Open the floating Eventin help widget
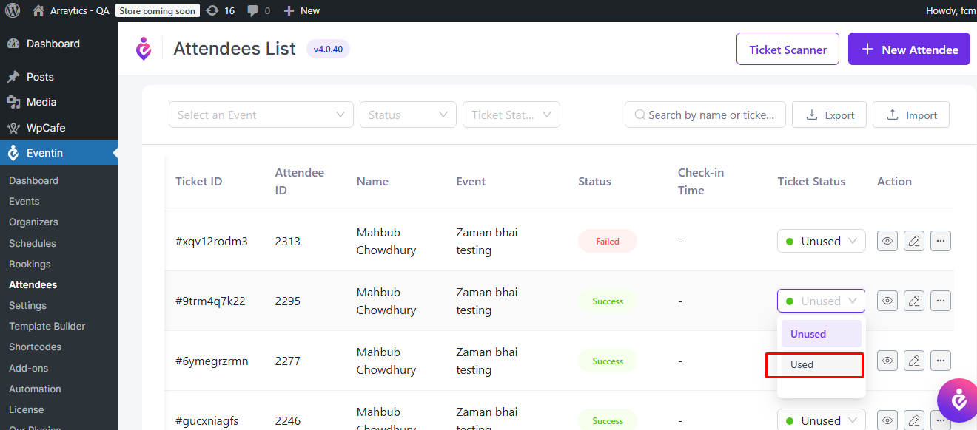977x430 pixels. point(958,400)
